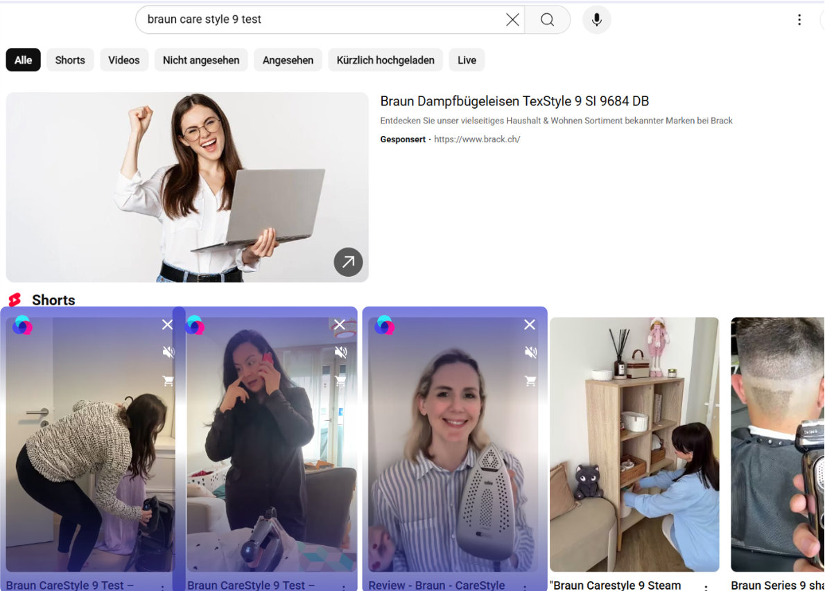The width and height of the screenshot is (825, 591).
Task: Open Review - Braun - CareStyle title link
Action: point(437,585)
